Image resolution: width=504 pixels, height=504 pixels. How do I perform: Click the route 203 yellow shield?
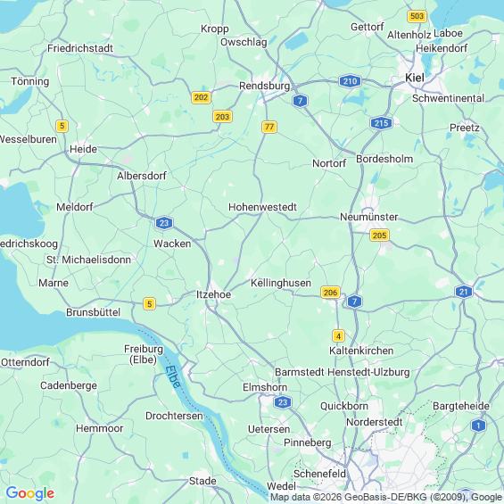click(x=222, y=117)
